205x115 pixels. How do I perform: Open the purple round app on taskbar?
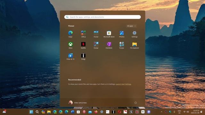coord(149,112)
